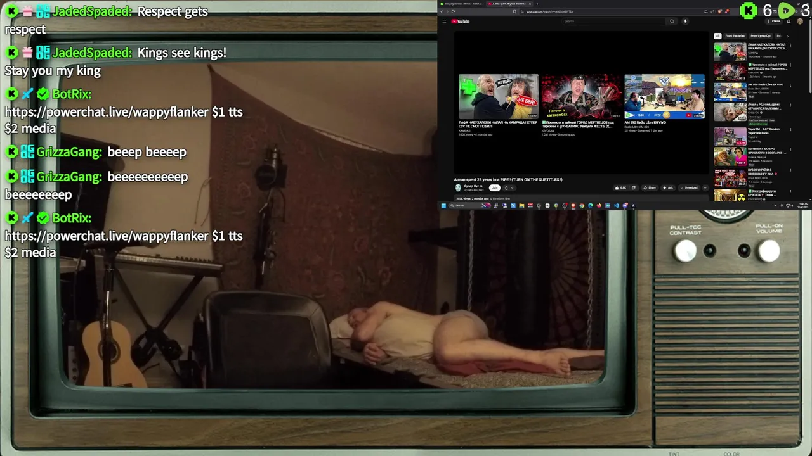812x456 pixels.
Task: Open options for ЛАФА НАБУХАЛСЯ sidebar video
Action: (791, 46)
